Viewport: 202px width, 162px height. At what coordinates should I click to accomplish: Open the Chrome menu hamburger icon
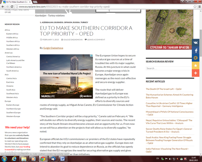point(199,7)
